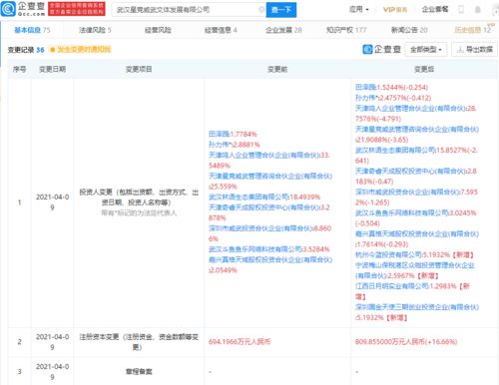499x385 pixels.
Task: Click the yellow change-notification link beside 变更记录
Action: coord(80,50)
